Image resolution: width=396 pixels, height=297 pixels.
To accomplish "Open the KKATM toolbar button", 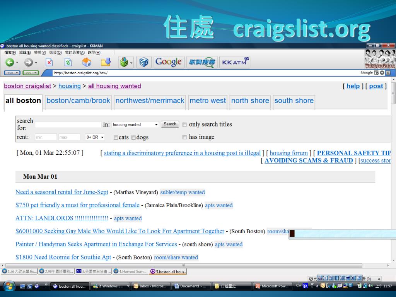I will point(235,62).
